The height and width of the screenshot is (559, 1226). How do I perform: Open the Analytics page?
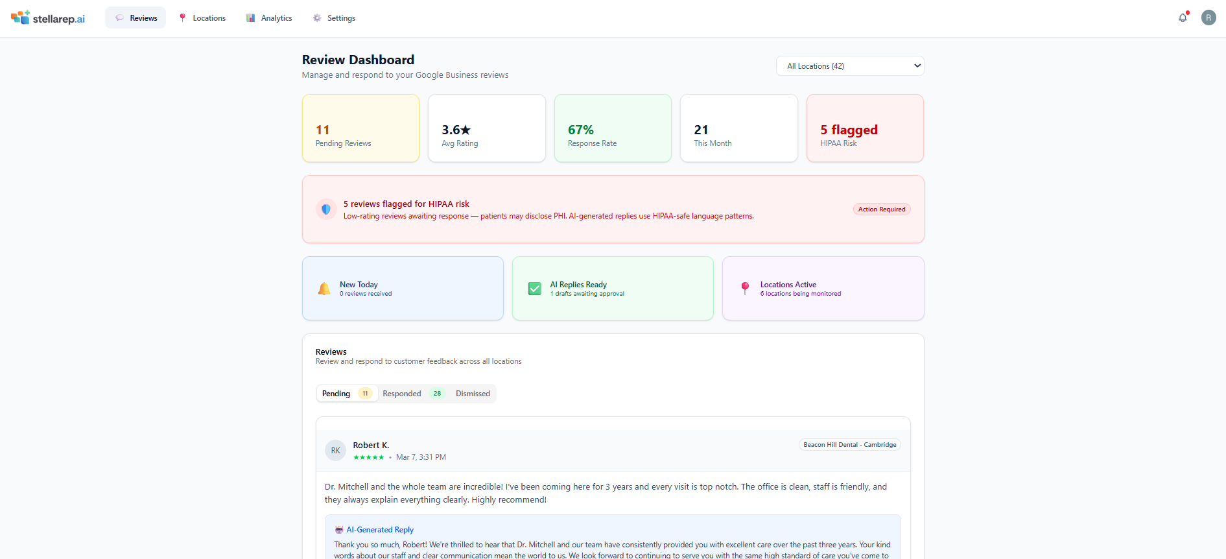point(269,18)
